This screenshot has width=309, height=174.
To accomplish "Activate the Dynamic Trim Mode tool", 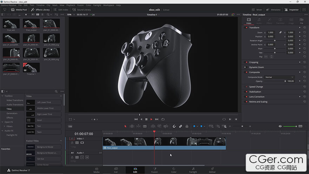I will tap(139, 126).
